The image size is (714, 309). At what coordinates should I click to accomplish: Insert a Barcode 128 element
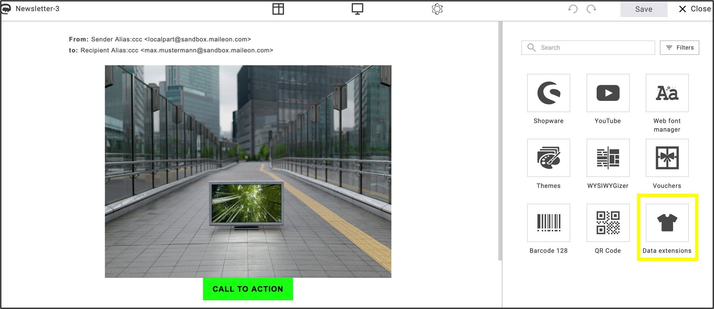[548, 223]
